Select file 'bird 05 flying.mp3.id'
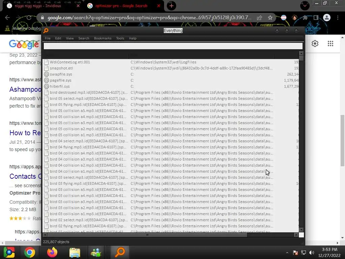Viewport: 345px width, 259px height. [88, 105]
